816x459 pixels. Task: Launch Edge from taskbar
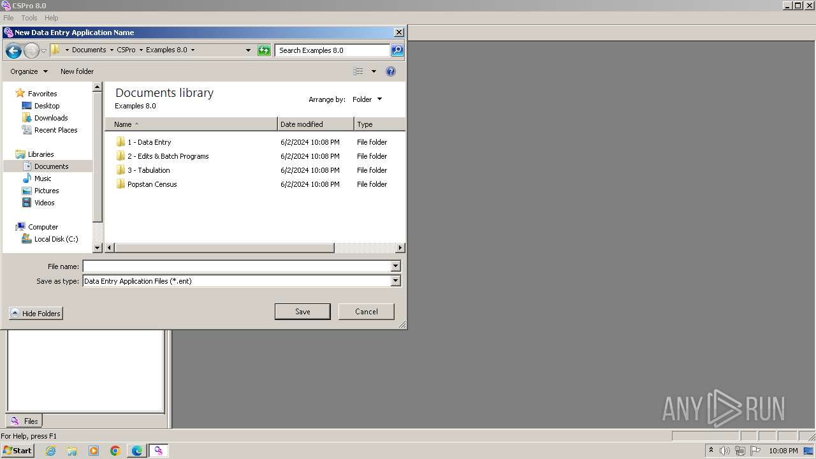(x=137, y=451)
